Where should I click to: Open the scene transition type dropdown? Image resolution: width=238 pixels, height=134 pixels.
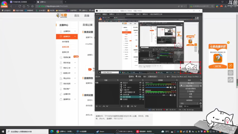click(x=189, y=103)
